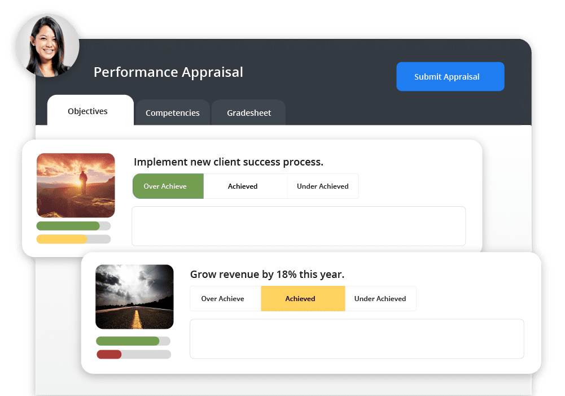Image resolution: width=565 pixels, height=396 pixels.
Task: Switch to the Objectives tab
Action: coord(90,110)
